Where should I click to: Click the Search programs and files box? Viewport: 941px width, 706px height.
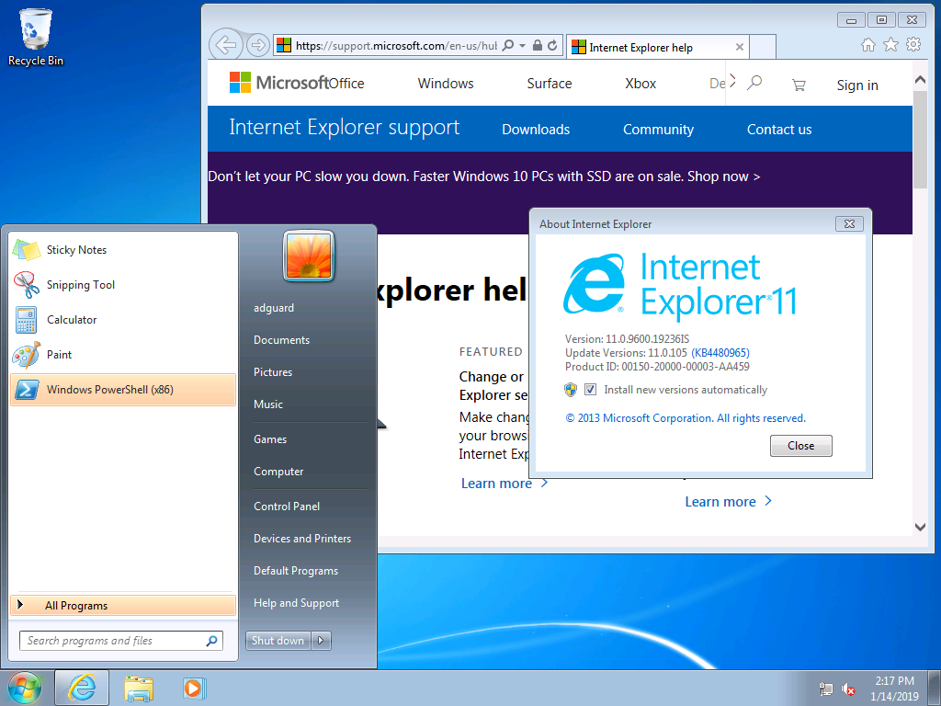point(120,641)
